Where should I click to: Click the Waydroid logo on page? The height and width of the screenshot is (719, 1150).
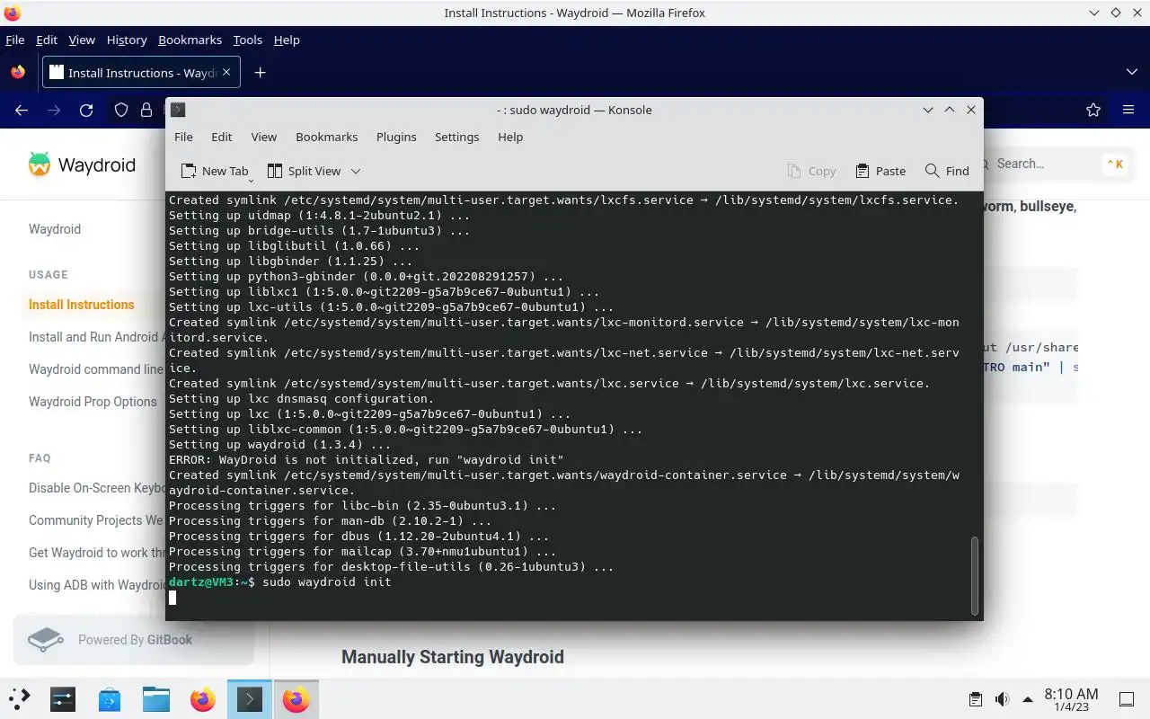(82, 164)
